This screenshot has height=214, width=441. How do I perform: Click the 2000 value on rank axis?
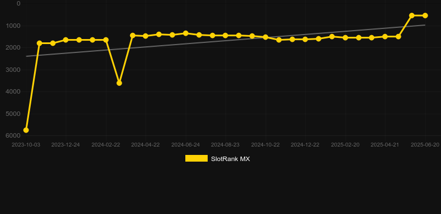coord(13,47)
